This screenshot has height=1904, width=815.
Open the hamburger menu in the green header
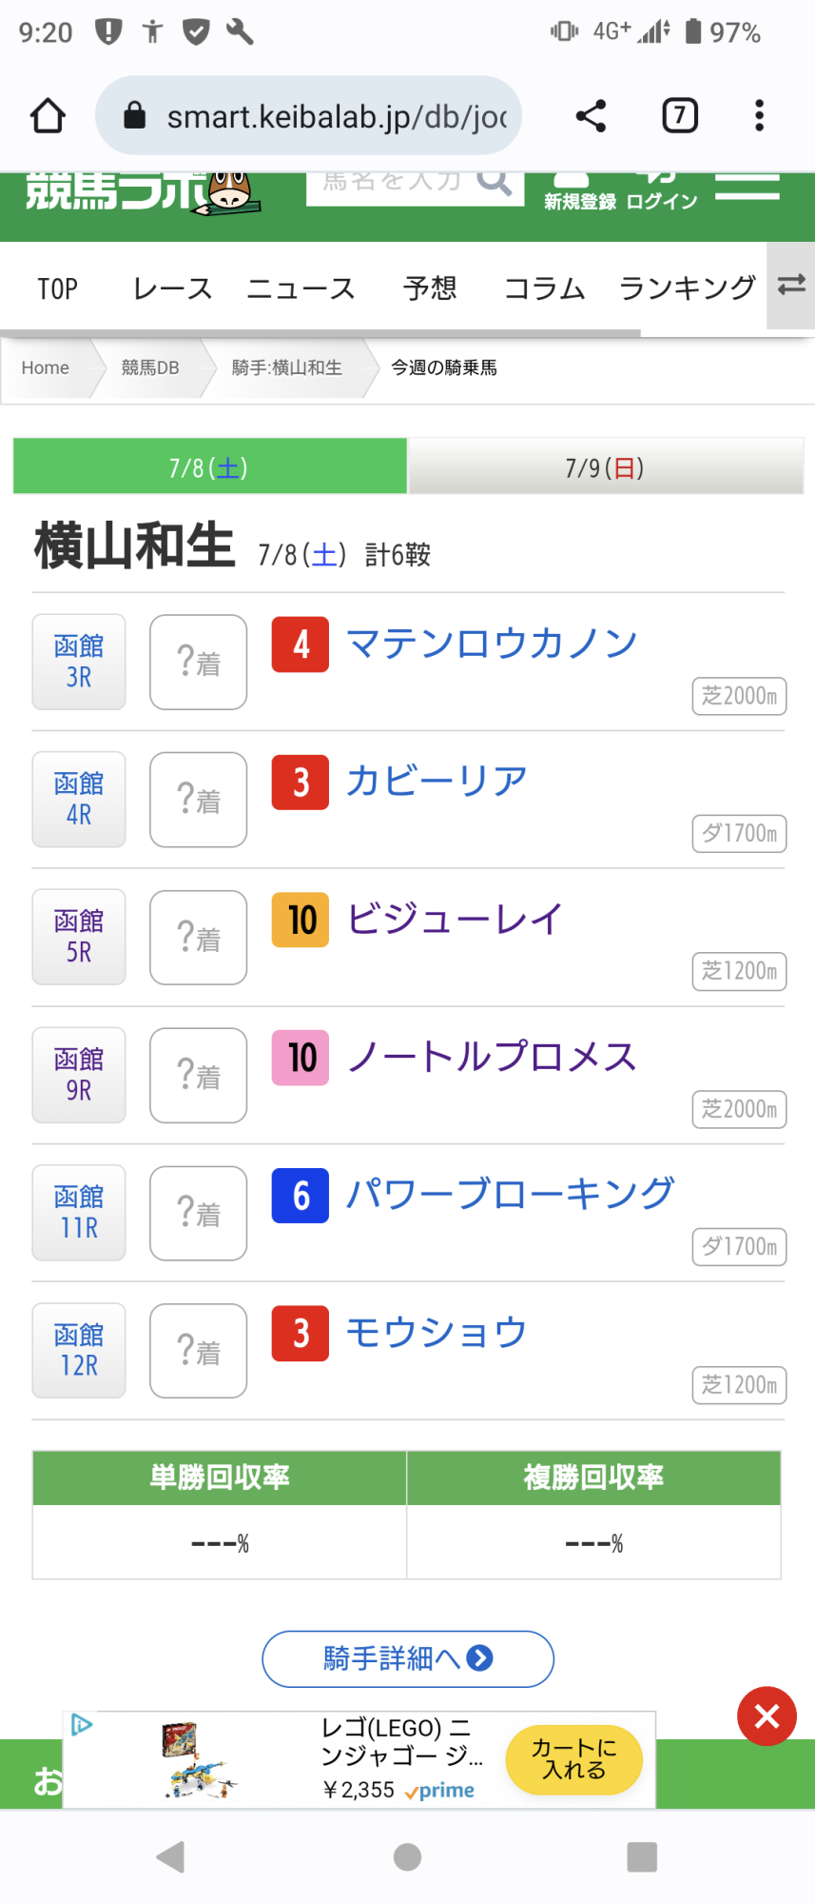(x=747, y=186)
